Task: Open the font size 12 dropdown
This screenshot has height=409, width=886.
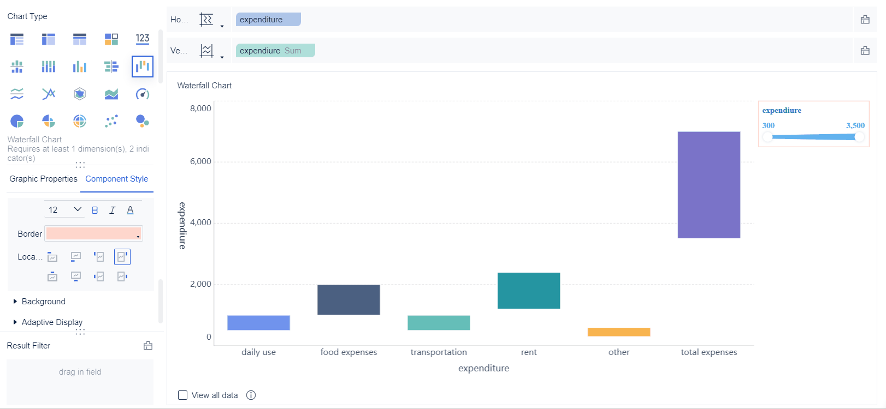Action: tap(64, 210)
